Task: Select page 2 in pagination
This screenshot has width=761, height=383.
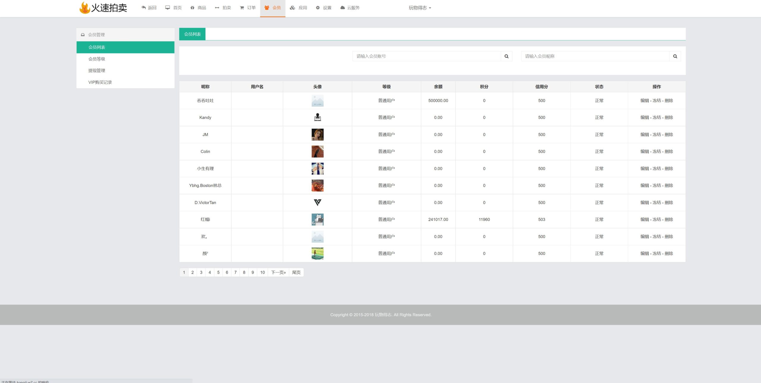Action: 192,272
